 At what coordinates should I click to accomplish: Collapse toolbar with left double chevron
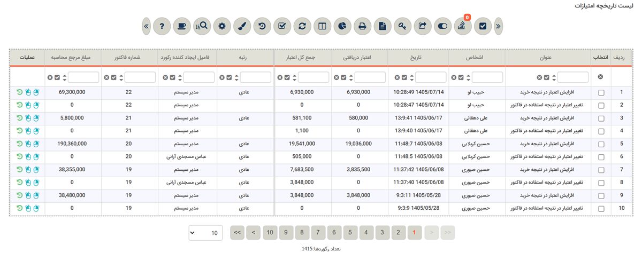point(146,26)
